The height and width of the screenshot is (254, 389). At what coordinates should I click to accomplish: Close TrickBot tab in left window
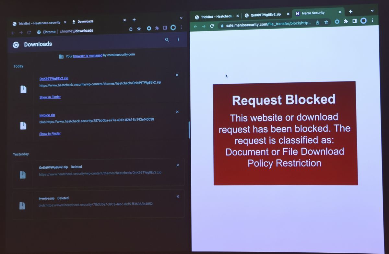click(x=65, y=22)
